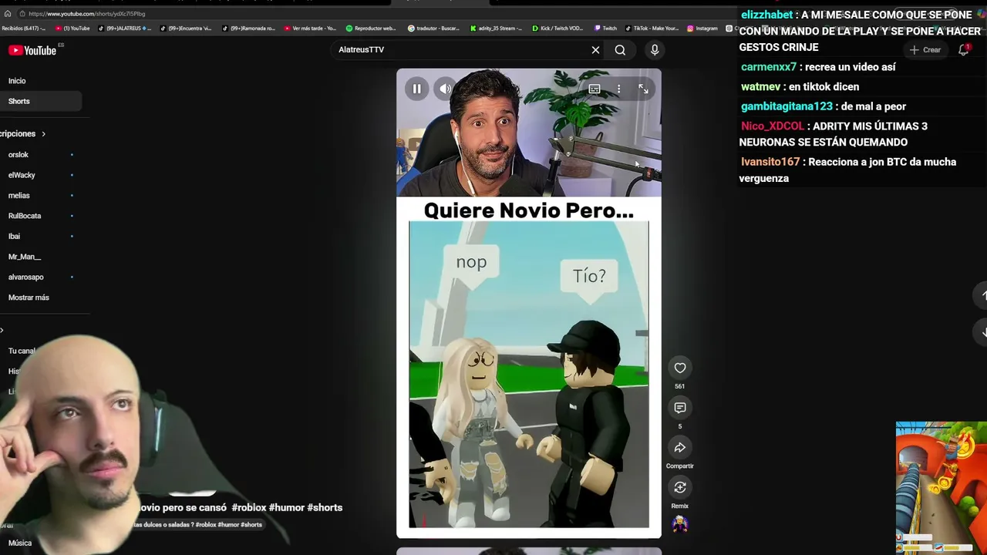Open the Twitch bookmark
This screenshot has height=555, width=987.
605,29
